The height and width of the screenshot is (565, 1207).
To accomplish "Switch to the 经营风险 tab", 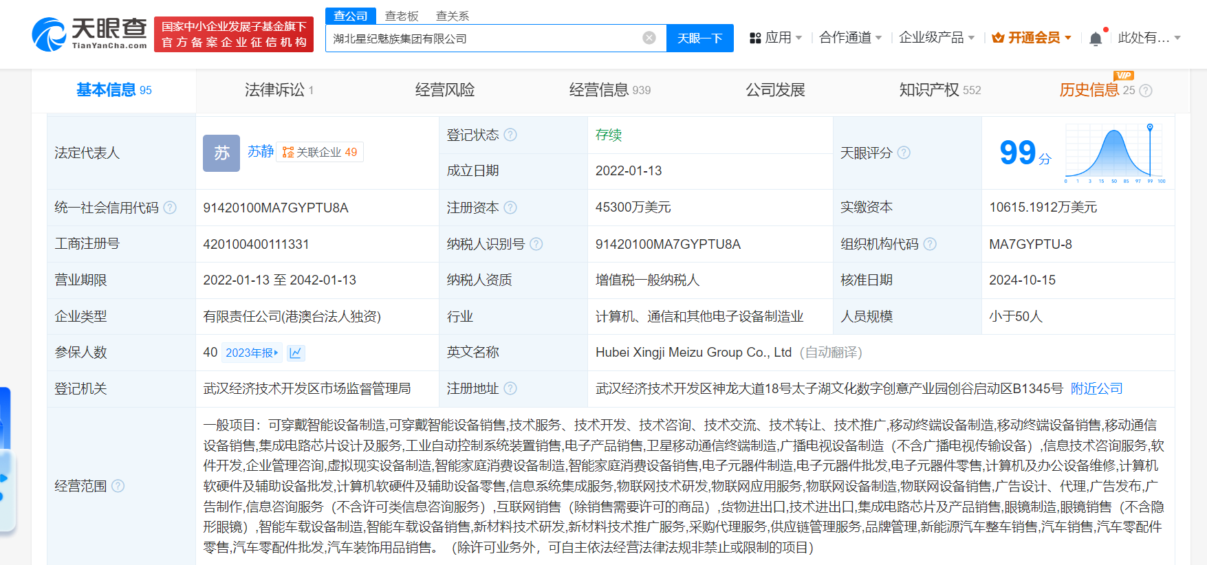I will pyautogui.click(x=445, y=90).
